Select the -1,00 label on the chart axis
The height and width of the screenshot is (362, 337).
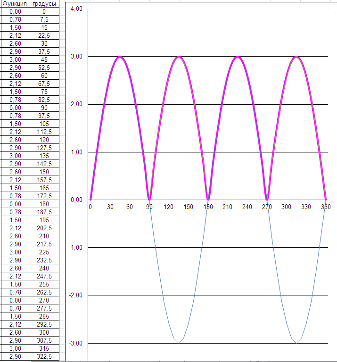tap(75, 247)
